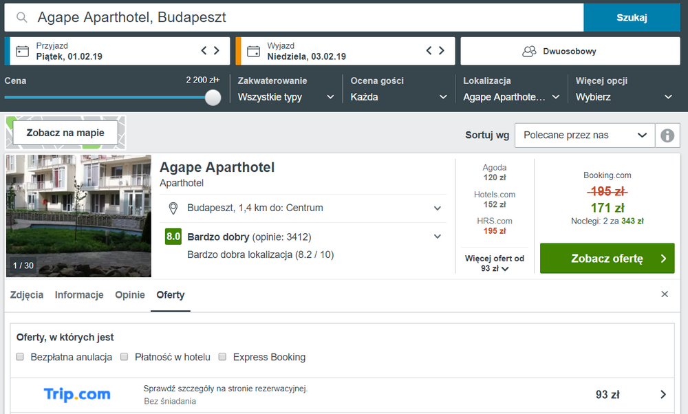Click the price slider handle

tap(213, 98)
